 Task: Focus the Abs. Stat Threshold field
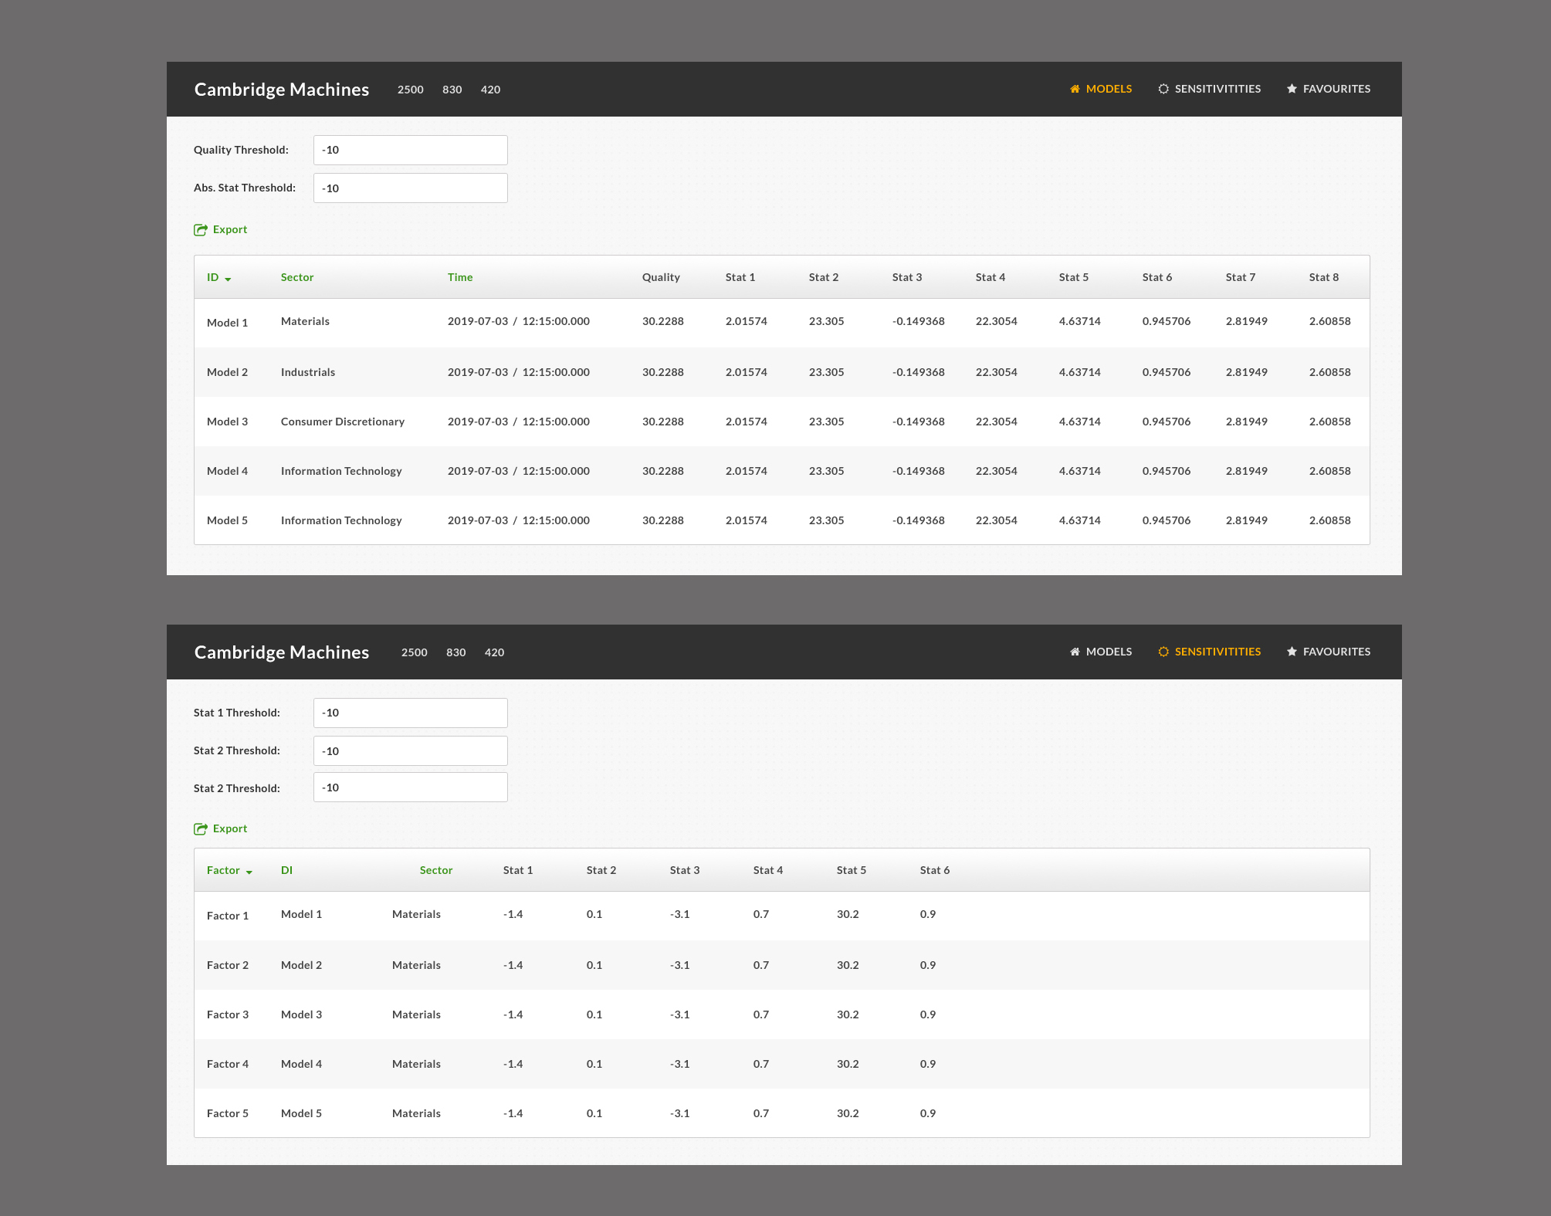point(410,188)
